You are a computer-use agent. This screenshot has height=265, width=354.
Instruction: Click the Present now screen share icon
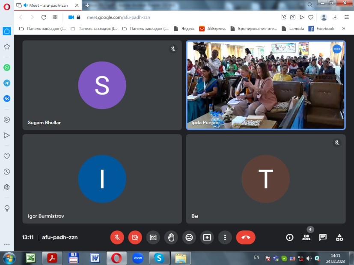pyautogui.click(x=207, y=237)
